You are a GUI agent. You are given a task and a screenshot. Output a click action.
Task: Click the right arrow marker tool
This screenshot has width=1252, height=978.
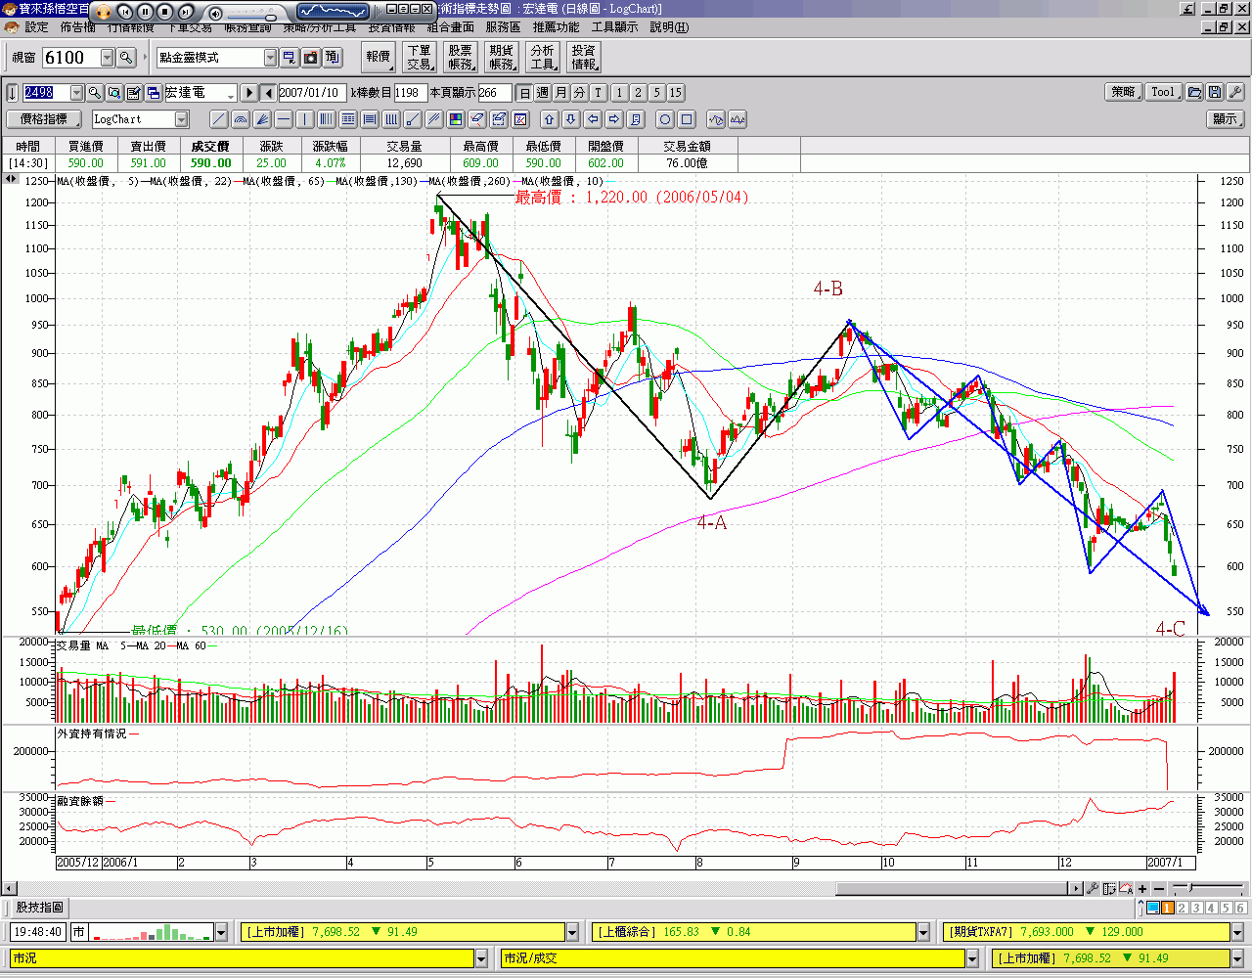coord(614,119)
